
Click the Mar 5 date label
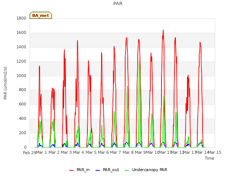(x=91, y=152)
